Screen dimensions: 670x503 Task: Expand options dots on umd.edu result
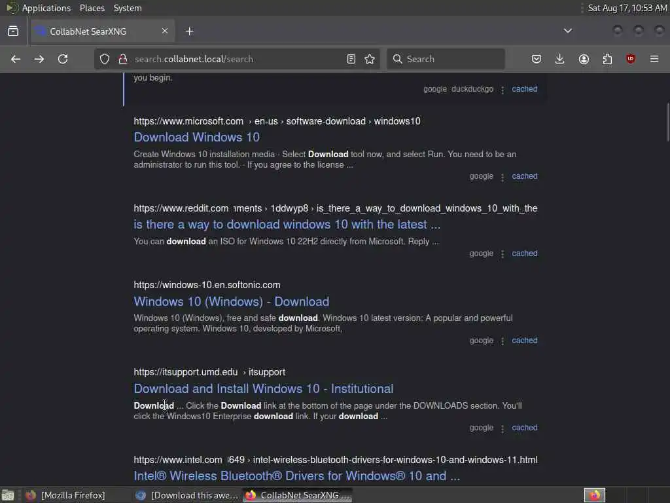[502, 428]
